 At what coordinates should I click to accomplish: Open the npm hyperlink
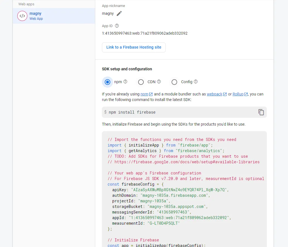[x=144, y=94]
